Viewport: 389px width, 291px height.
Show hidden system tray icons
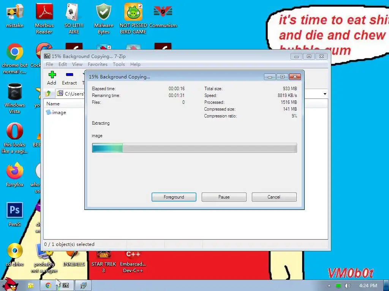(329, 286)
